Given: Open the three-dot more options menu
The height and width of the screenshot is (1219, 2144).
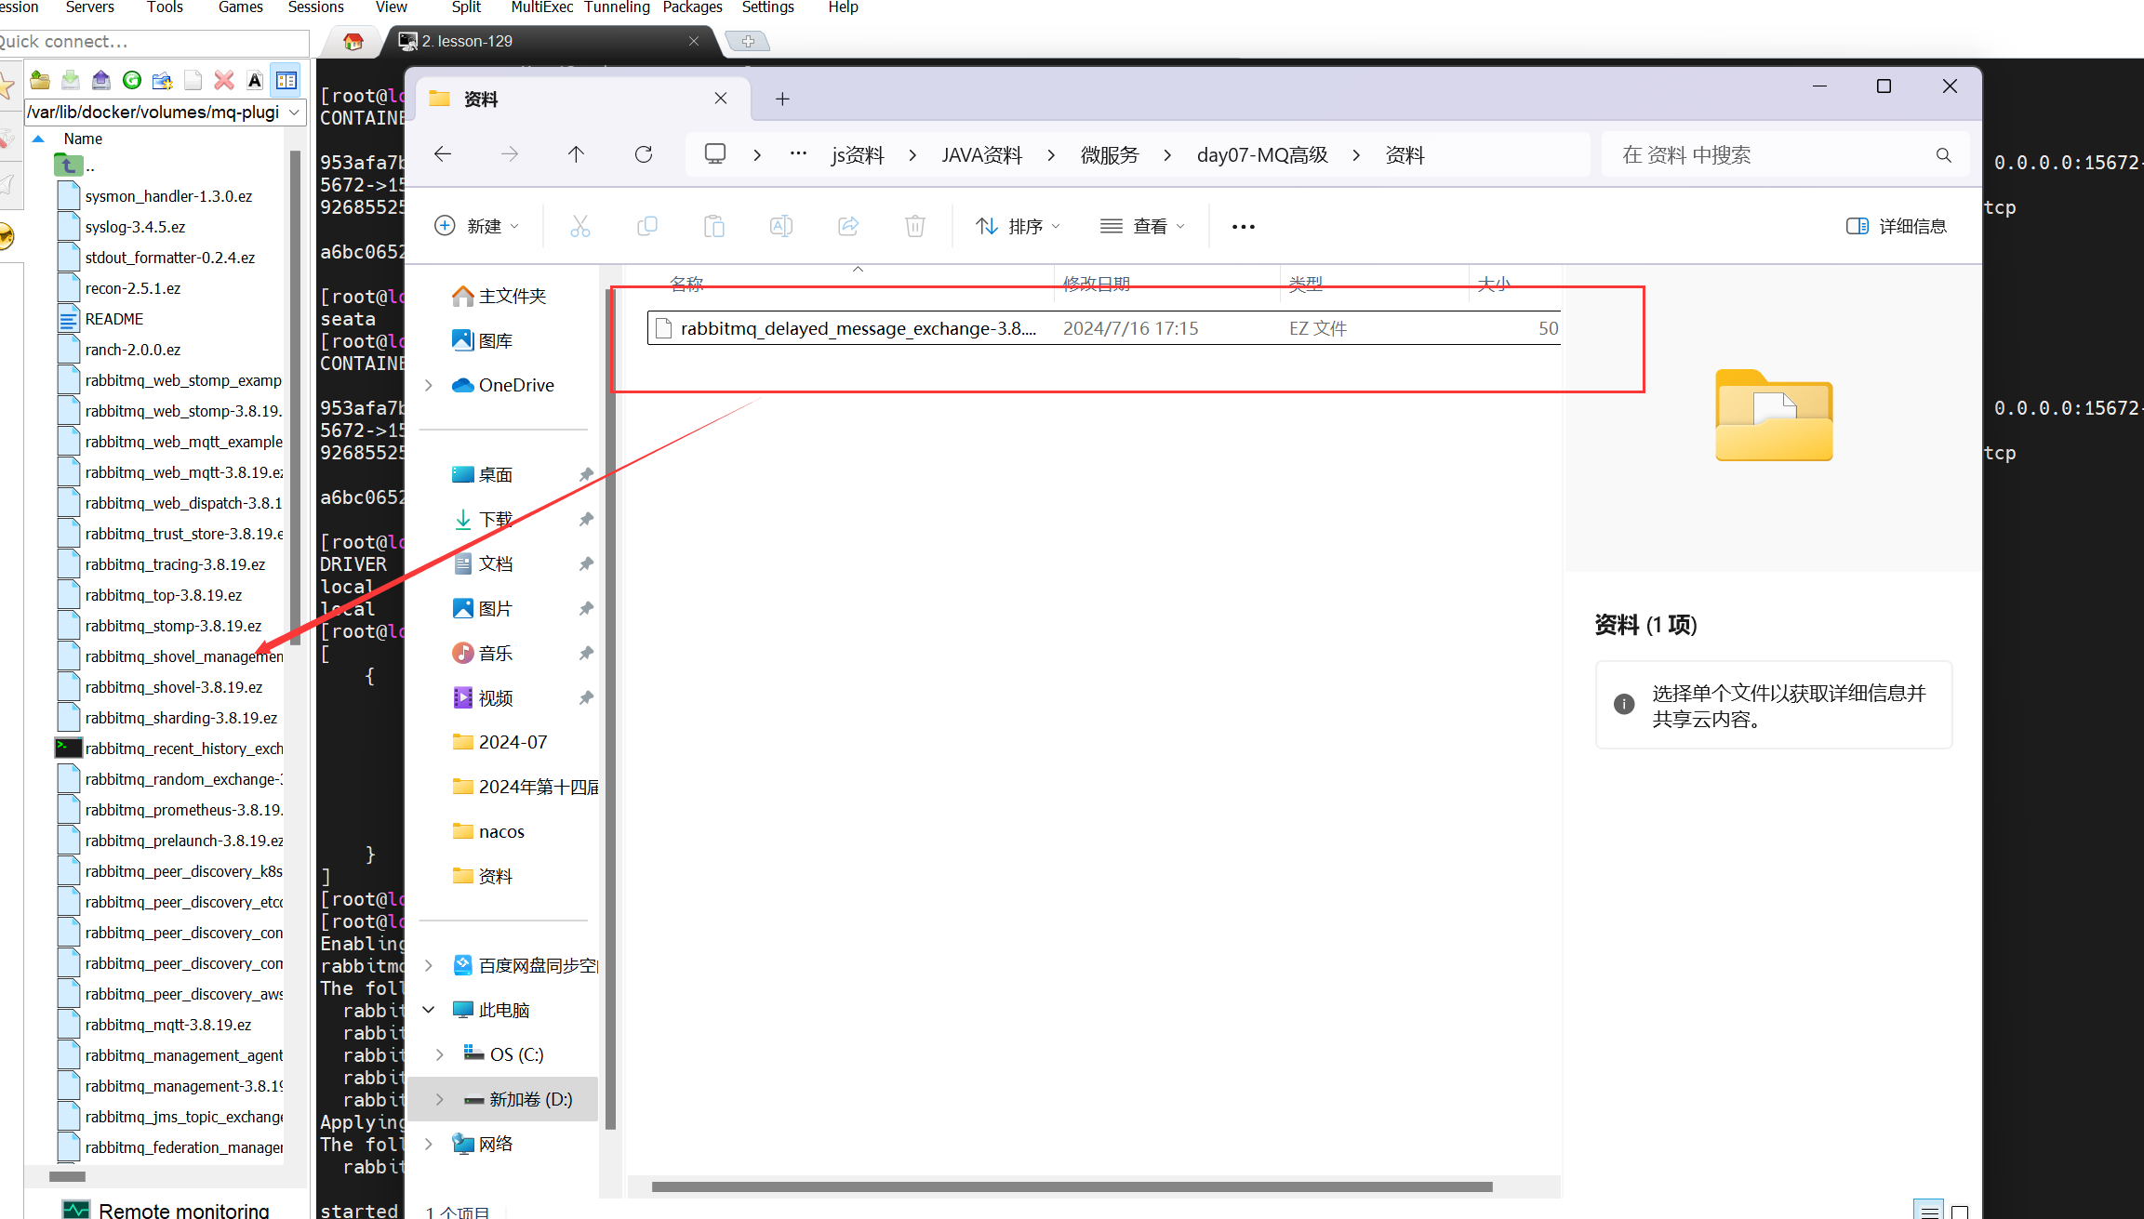Looking at the screenshot, I should tap(1243, 226).
